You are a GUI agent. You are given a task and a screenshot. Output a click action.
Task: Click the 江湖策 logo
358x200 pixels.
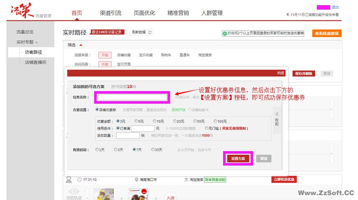(22, 10)
